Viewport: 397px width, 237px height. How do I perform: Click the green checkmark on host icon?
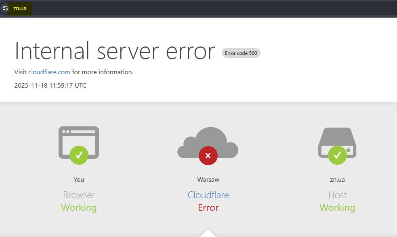pos(337,155)
